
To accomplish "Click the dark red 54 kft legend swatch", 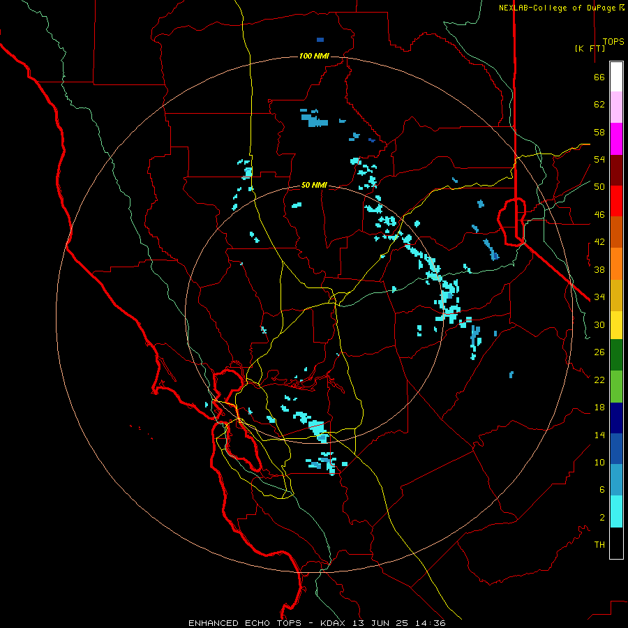I will coord(616,171).
